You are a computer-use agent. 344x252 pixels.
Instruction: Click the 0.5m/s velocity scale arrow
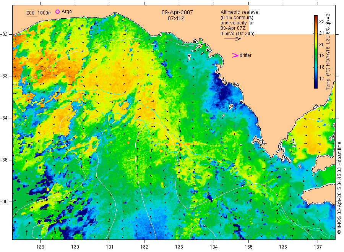(232, 39)
